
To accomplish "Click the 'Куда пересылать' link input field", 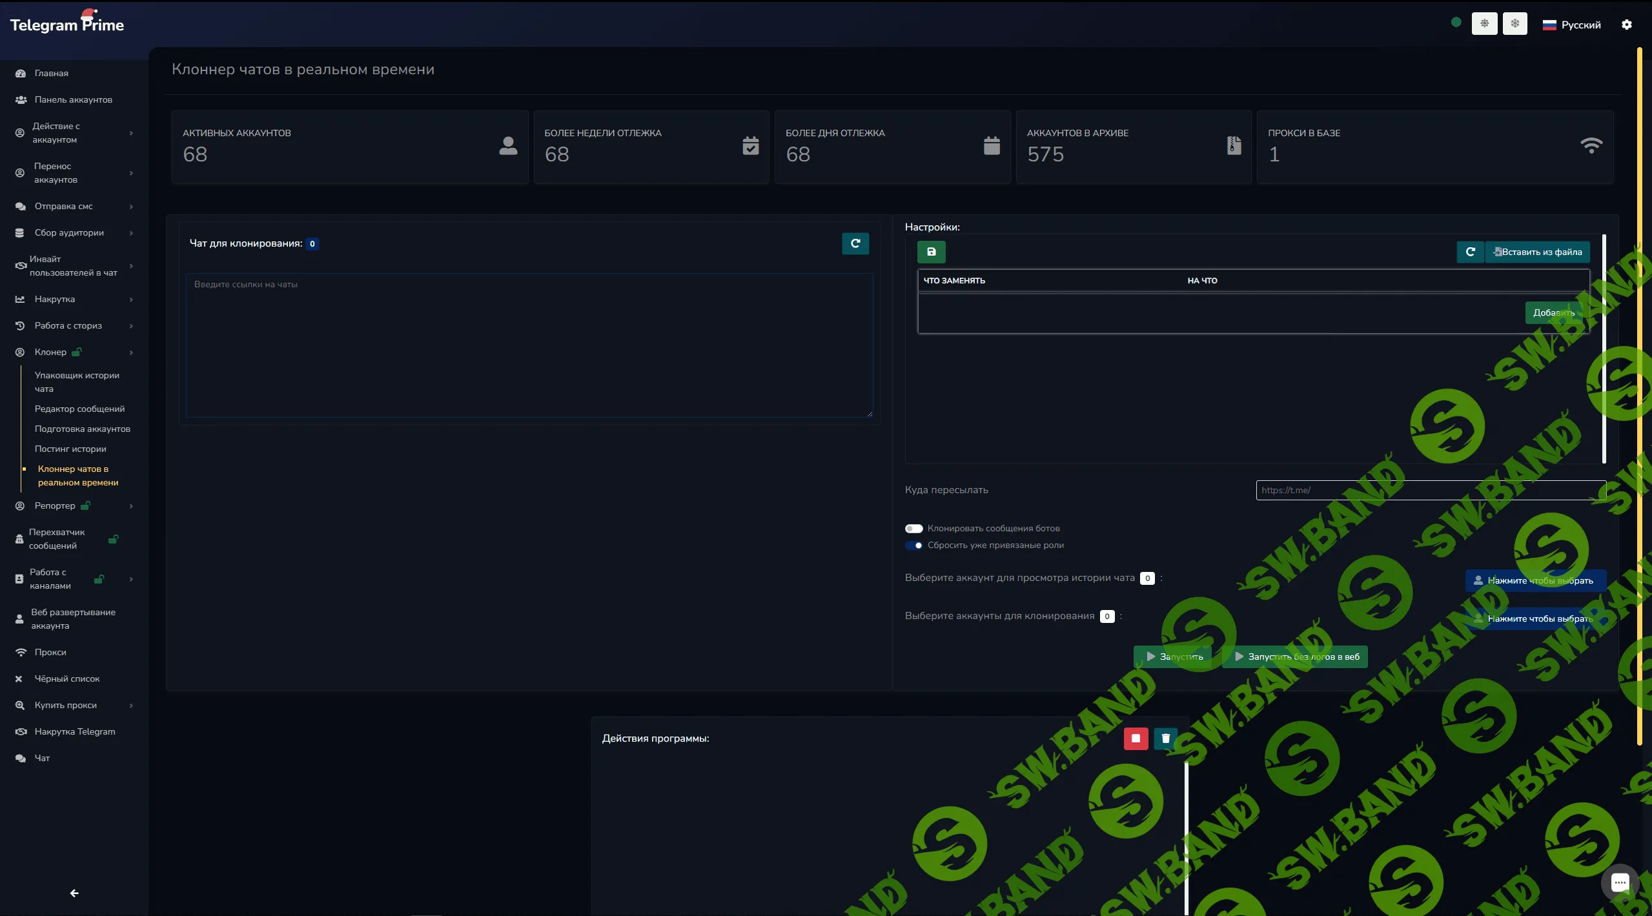I will [1430, 490].
